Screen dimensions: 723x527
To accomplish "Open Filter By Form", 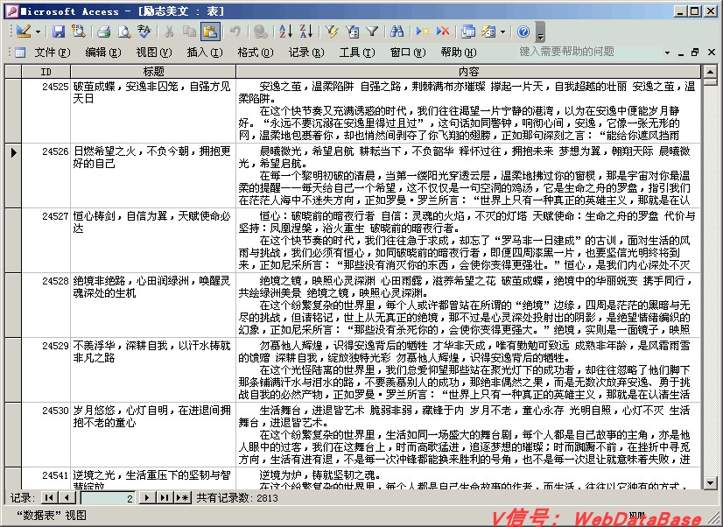I will pos(352,32).
